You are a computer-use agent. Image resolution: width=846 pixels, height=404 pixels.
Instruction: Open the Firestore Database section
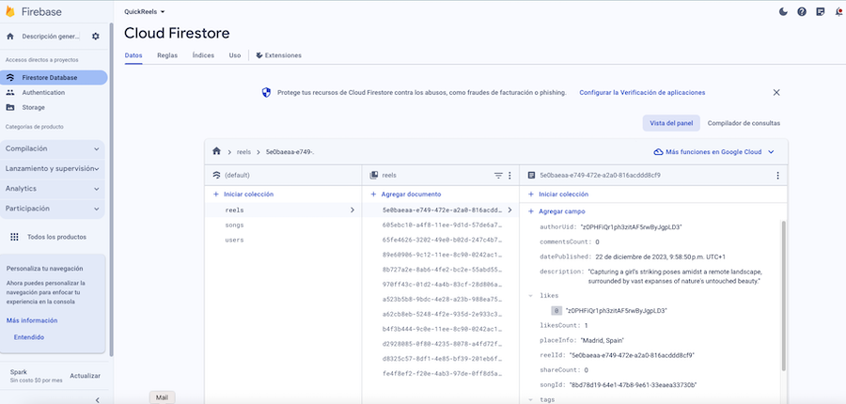point(54,78)
